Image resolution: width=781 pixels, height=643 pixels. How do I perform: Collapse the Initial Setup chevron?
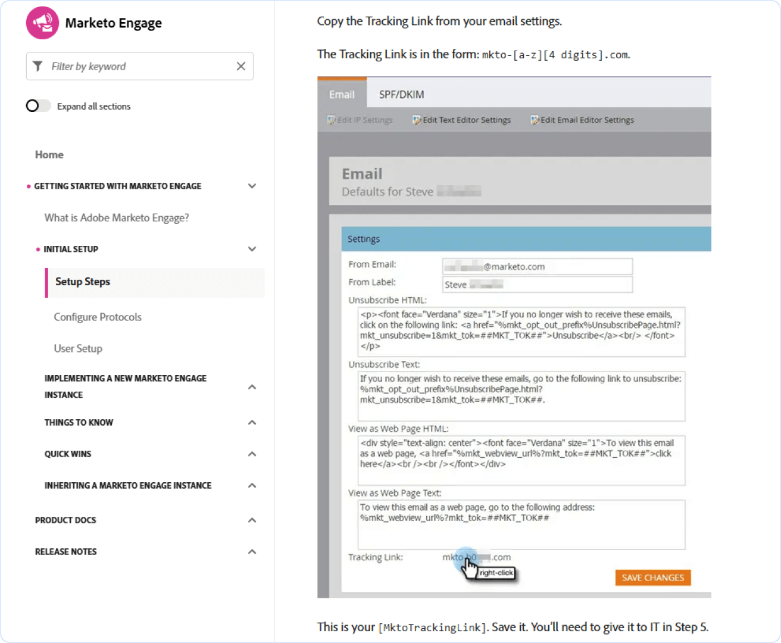pyautogui.click(x=252, y=249)
